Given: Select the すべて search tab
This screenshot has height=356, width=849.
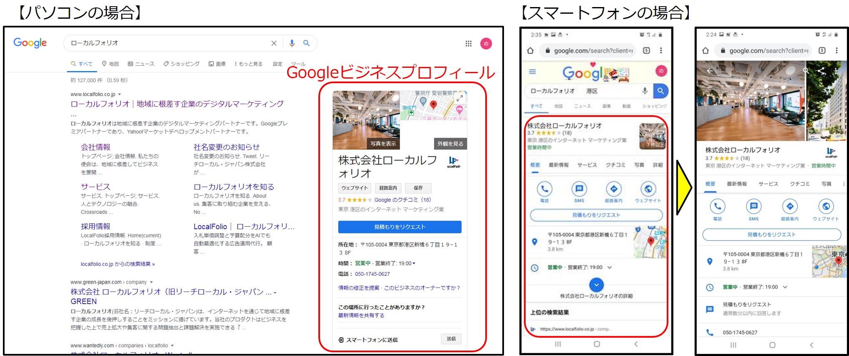Looking at the screenshot, I should tap(82, 64).
